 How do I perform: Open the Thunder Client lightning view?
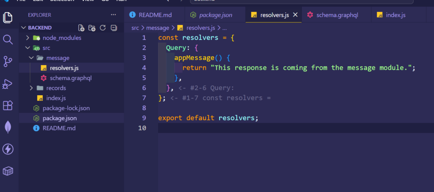(8, 149)
